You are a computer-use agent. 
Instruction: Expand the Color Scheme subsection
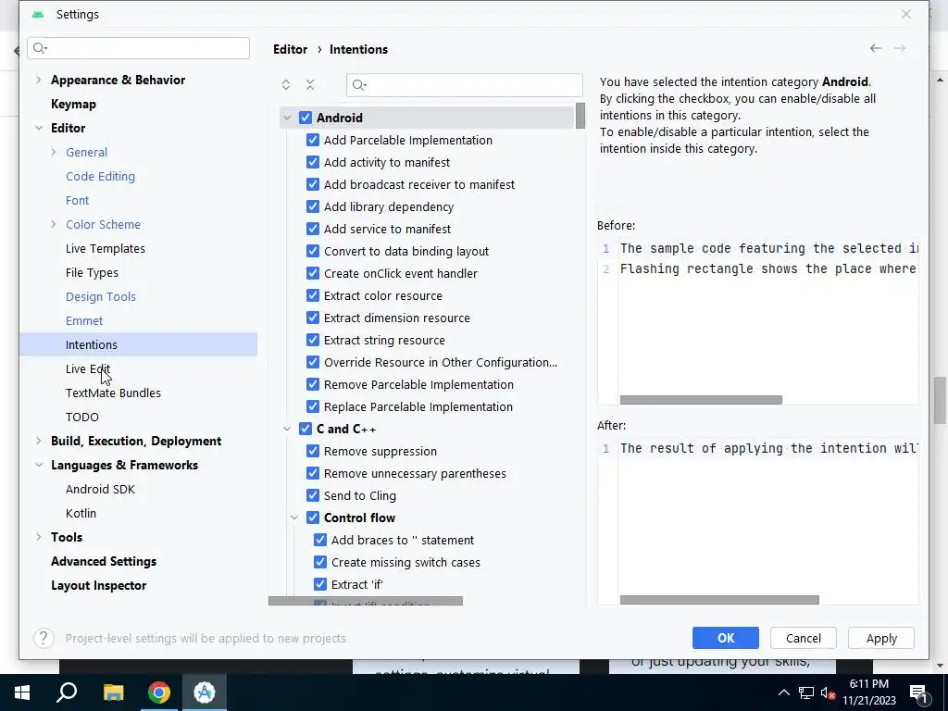(x=53, y=224)
